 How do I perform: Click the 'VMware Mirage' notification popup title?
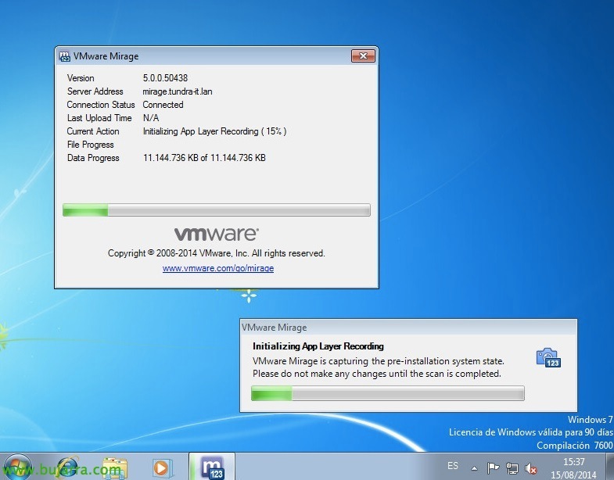[x=274, y=328]
